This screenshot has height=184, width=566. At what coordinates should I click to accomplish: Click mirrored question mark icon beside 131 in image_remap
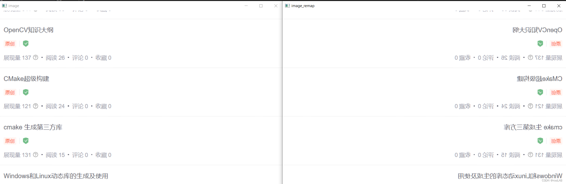pyautogui.click(x=530, y=155)
